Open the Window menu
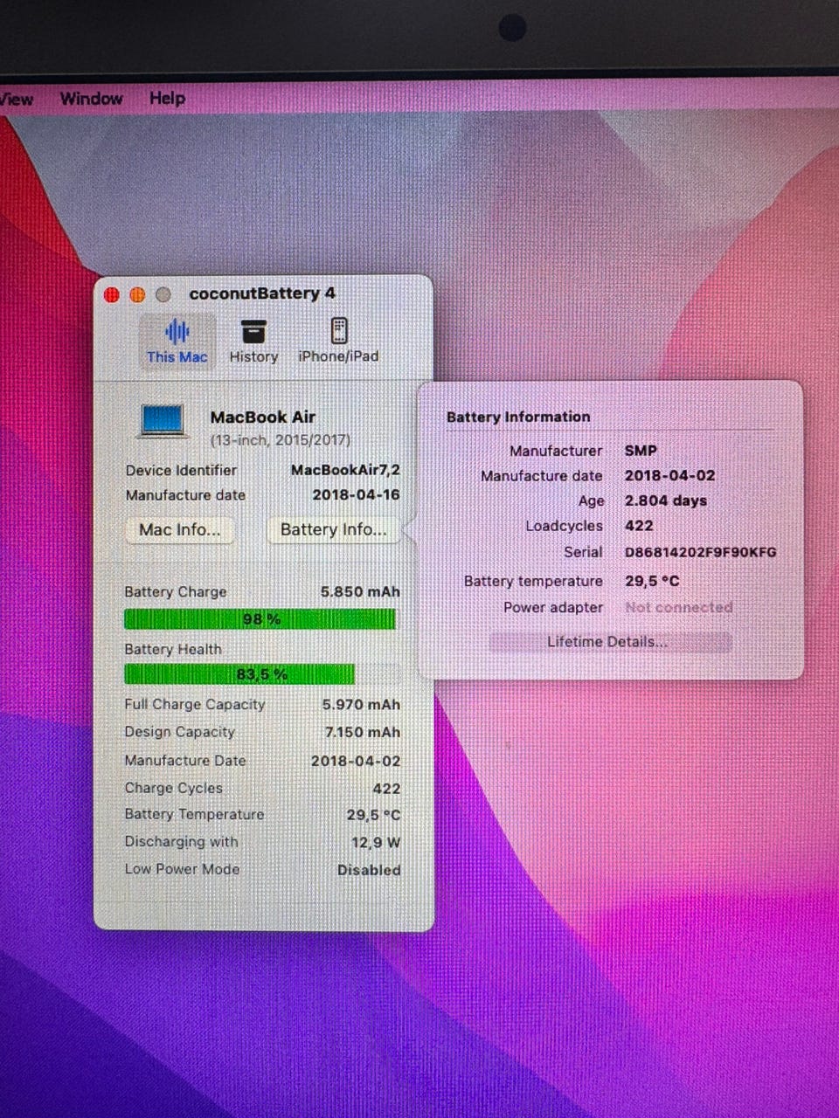 91,99
